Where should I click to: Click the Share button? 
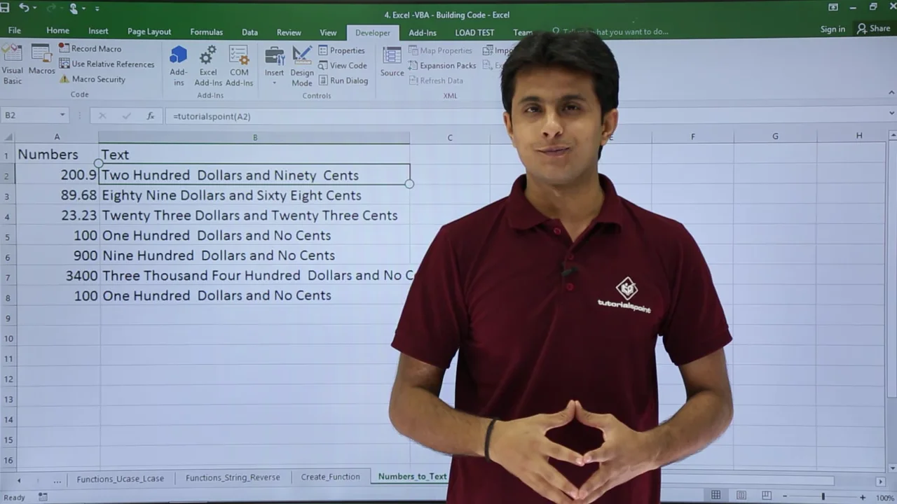click(x=873, y=29)
